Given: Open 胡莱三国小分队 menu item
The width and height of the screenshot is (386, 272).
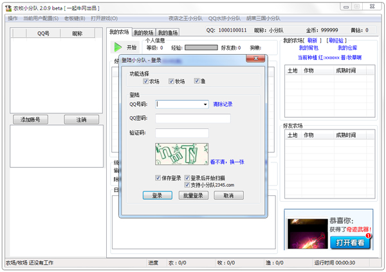Looking at the screenshot, I should coord(263,19).
